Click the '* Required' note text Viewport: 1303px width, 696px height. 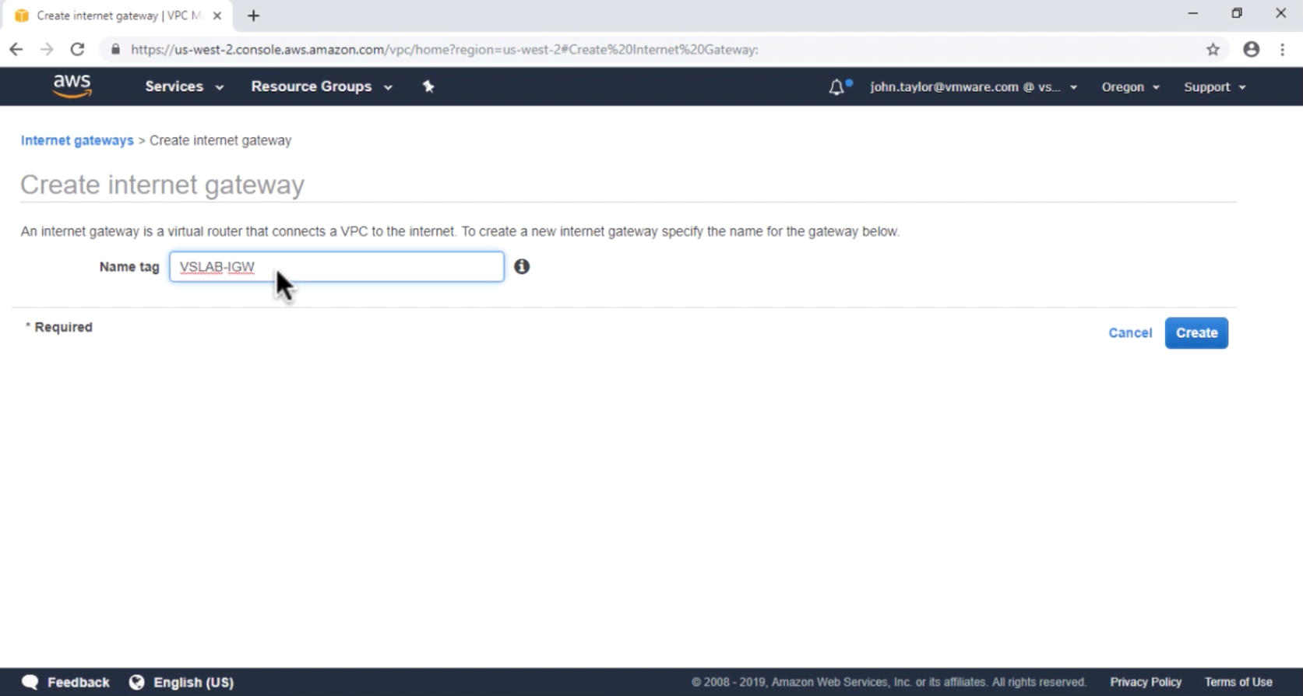[x=59, y=327]
